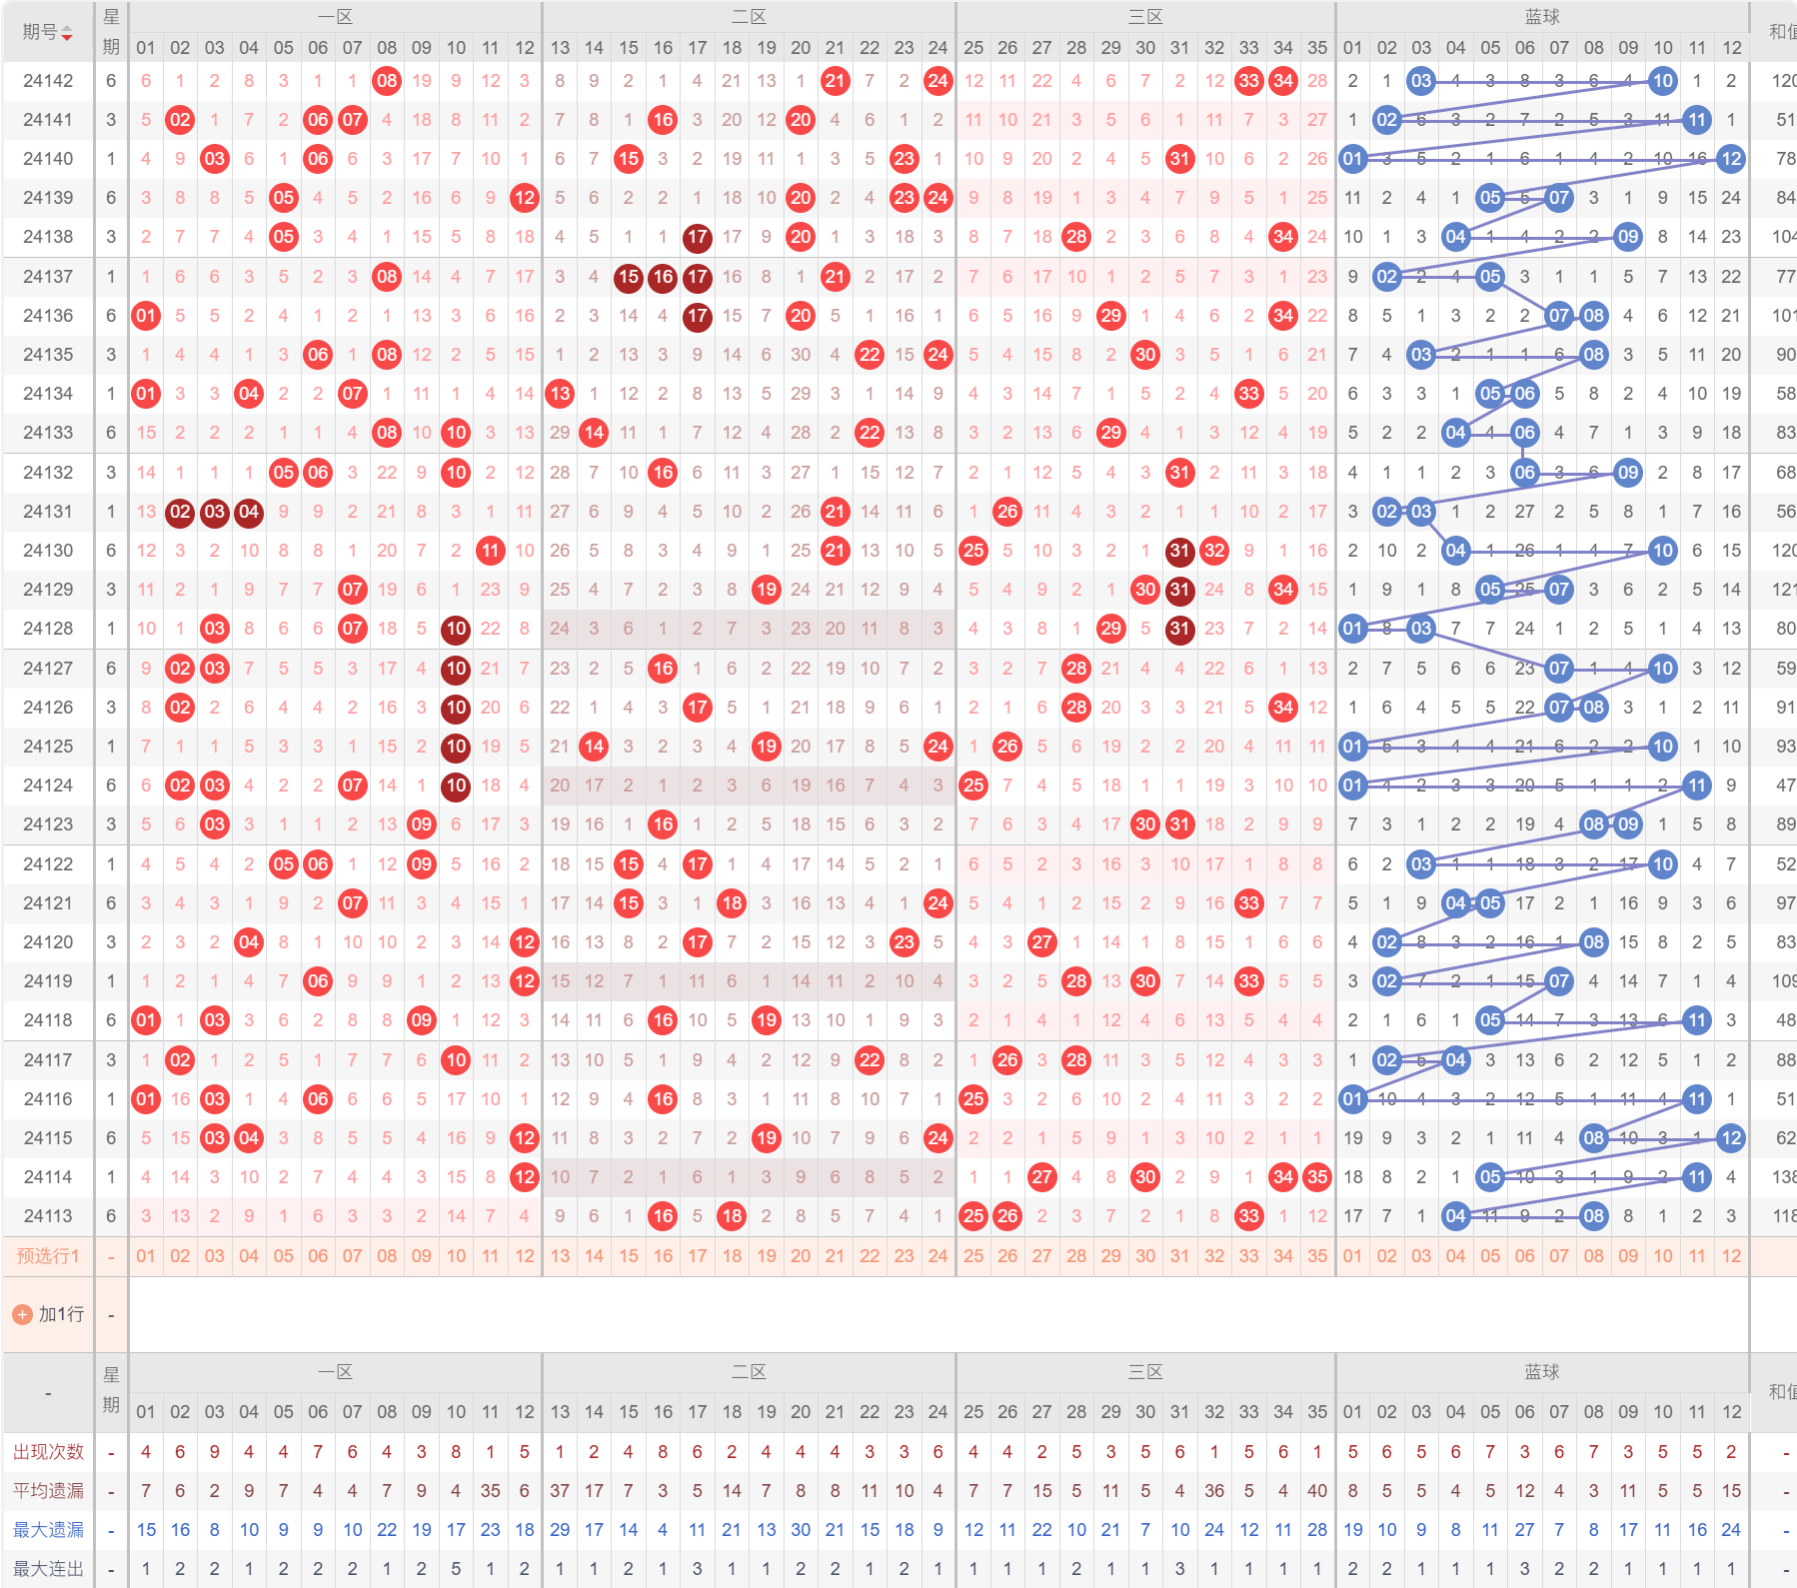This screenshot has width=1797, height=1588.
Task: Click dark red ball 17 in row 24138
Action: pyautogui.click(x=697, y=238)
